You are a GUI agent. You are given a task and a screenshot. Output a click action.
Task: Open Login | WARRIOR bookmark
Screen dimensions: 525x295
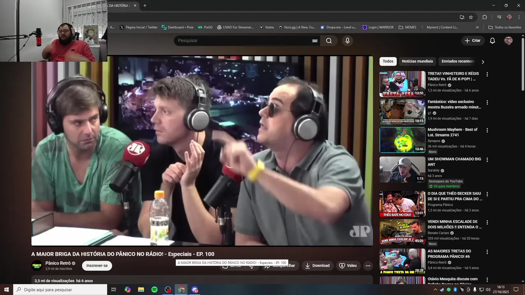378,27
